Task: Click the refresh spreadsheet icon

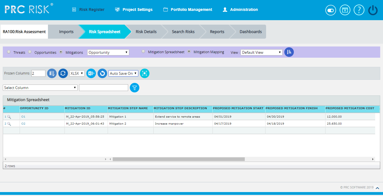Action: click(x=63, y=73)
